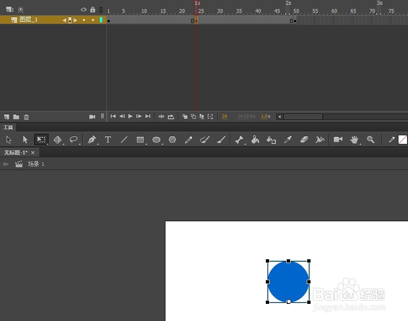Image resolution: width=408 pixels, height=321 pixels.
Task: Open the edit multiple frames dropdown
Action: [x=210, y=116]
